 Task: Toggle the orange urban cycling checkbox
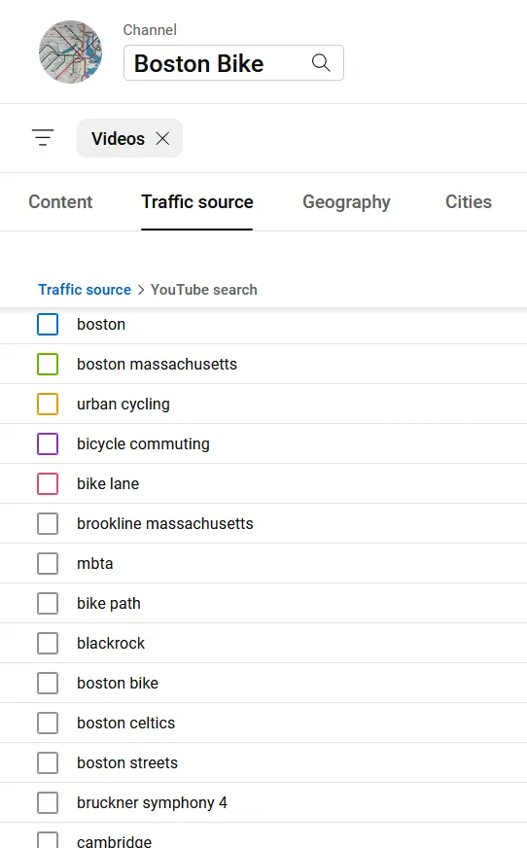[48, 404]
